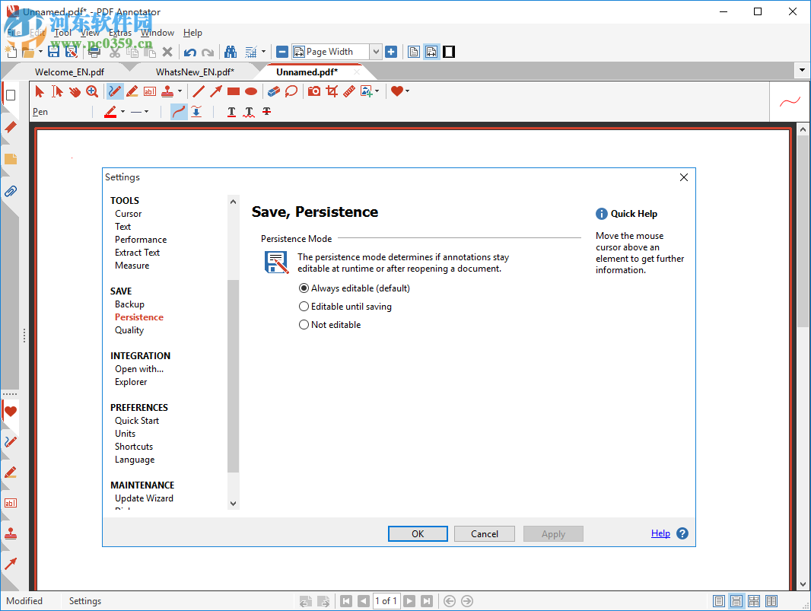811x611 pixels.
Task: Activate the Crop tool
Action: pos(331,91)
